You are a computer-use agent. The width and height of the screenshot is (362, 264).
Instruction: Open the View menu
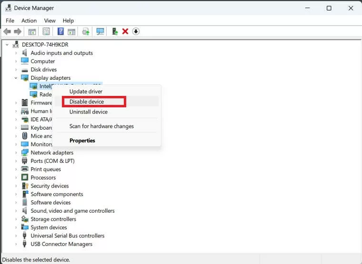pos(50,21)
